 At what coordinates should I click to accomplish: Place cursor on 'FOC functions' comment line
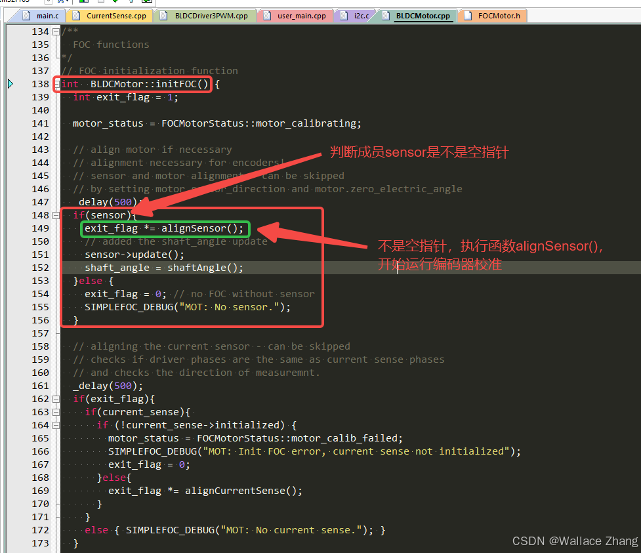click(x=111, y=45)
